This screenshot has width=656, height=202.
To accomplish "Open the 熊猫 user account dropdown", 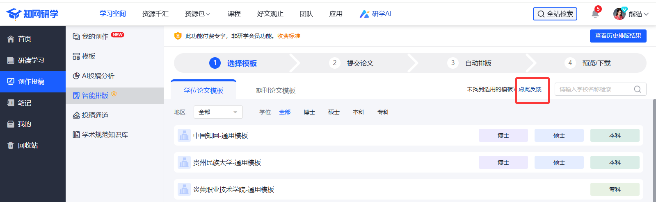I will point(638,14).
